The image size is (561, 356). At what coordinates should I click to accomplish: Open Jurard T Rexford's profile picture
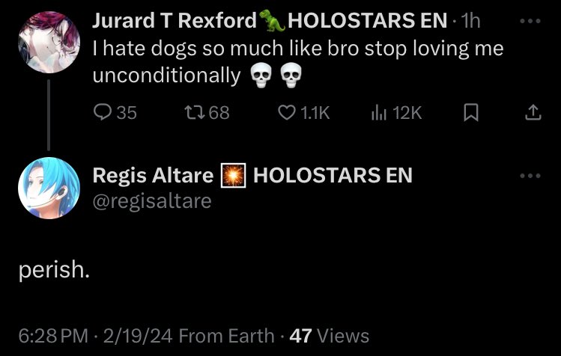point(49,42)
